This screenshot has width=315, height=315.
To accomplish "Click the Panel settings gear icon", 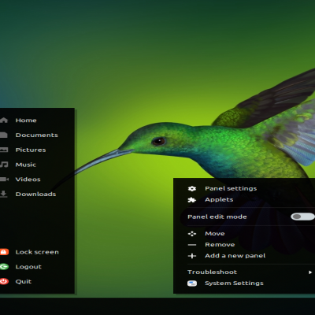I will click(192, 188).
